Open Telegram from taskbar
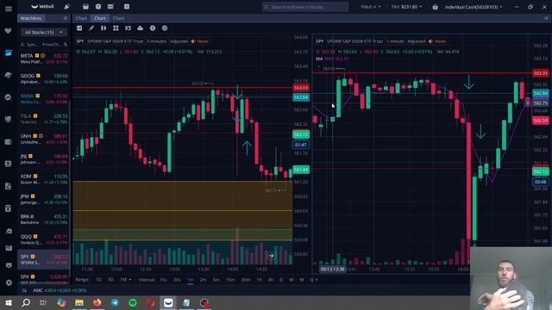The width and height of the screenshot is (552, 310). coord(115,302)
